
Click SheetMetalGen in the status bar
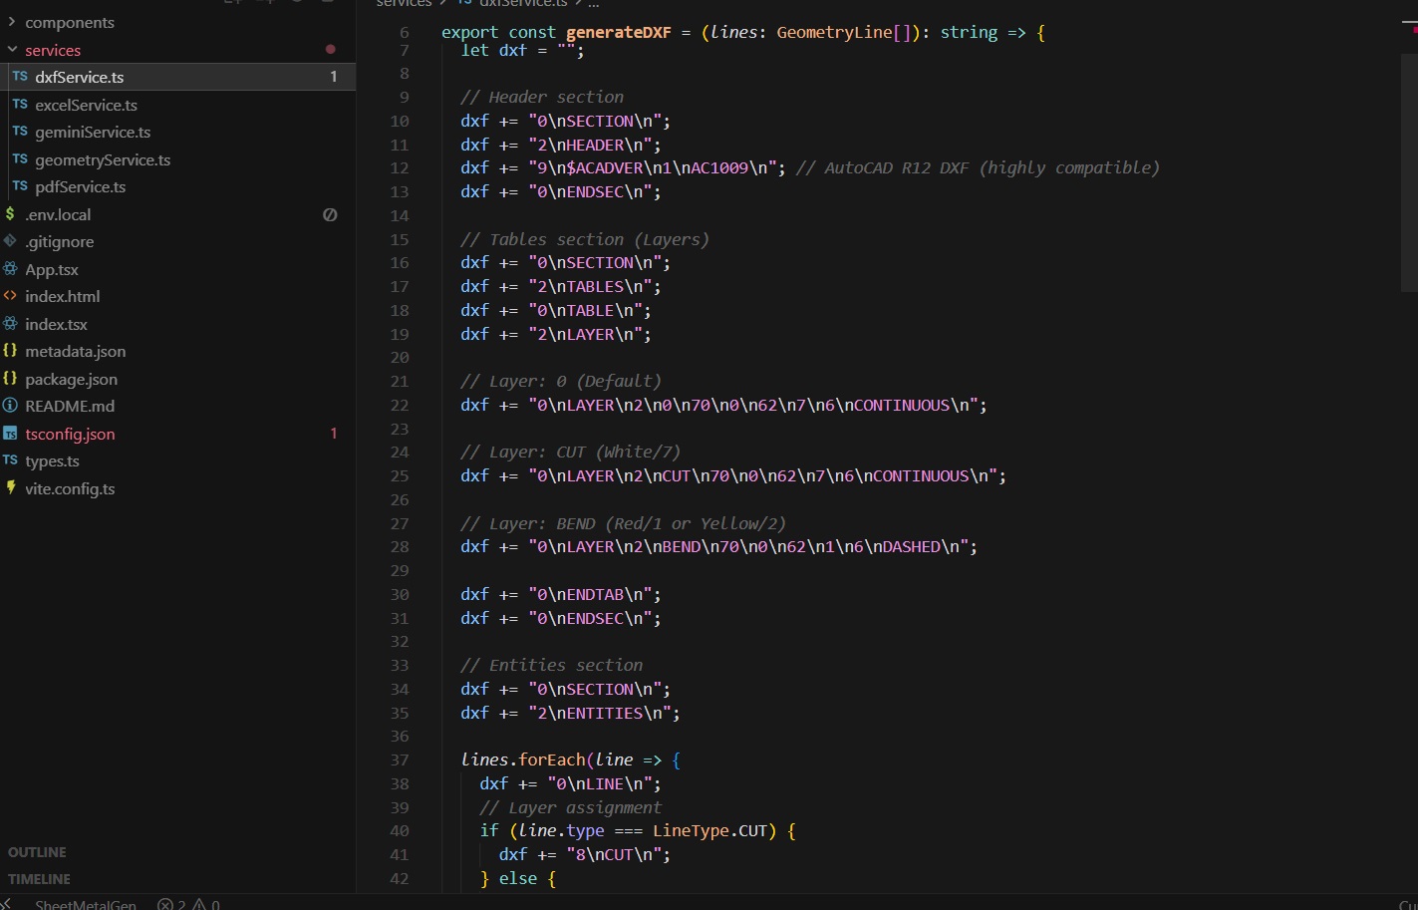coord(86,904)
